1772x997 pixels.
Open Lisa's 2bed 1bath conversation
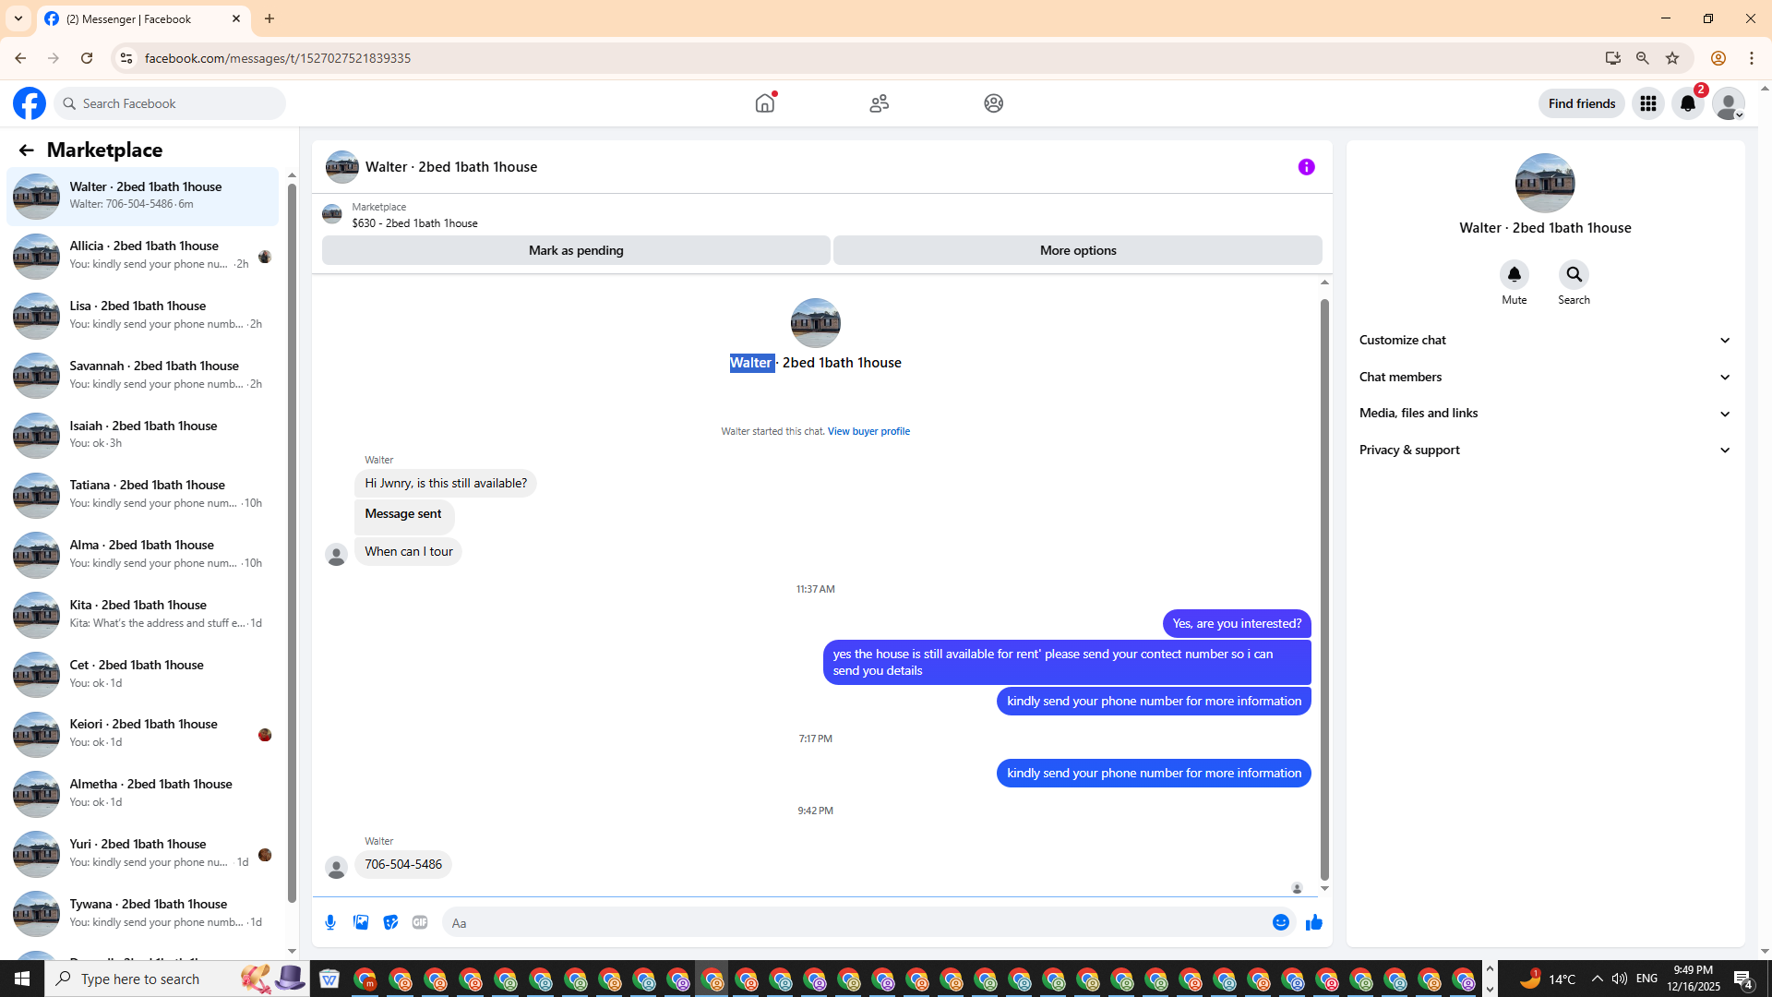(x=142, y=316)
